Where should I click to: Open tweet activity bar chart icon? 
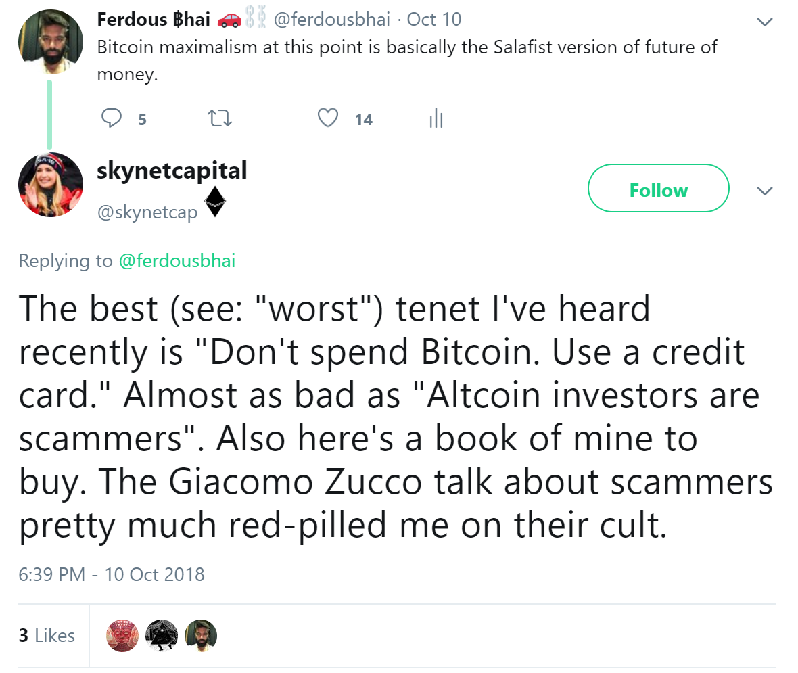[436, 119]
